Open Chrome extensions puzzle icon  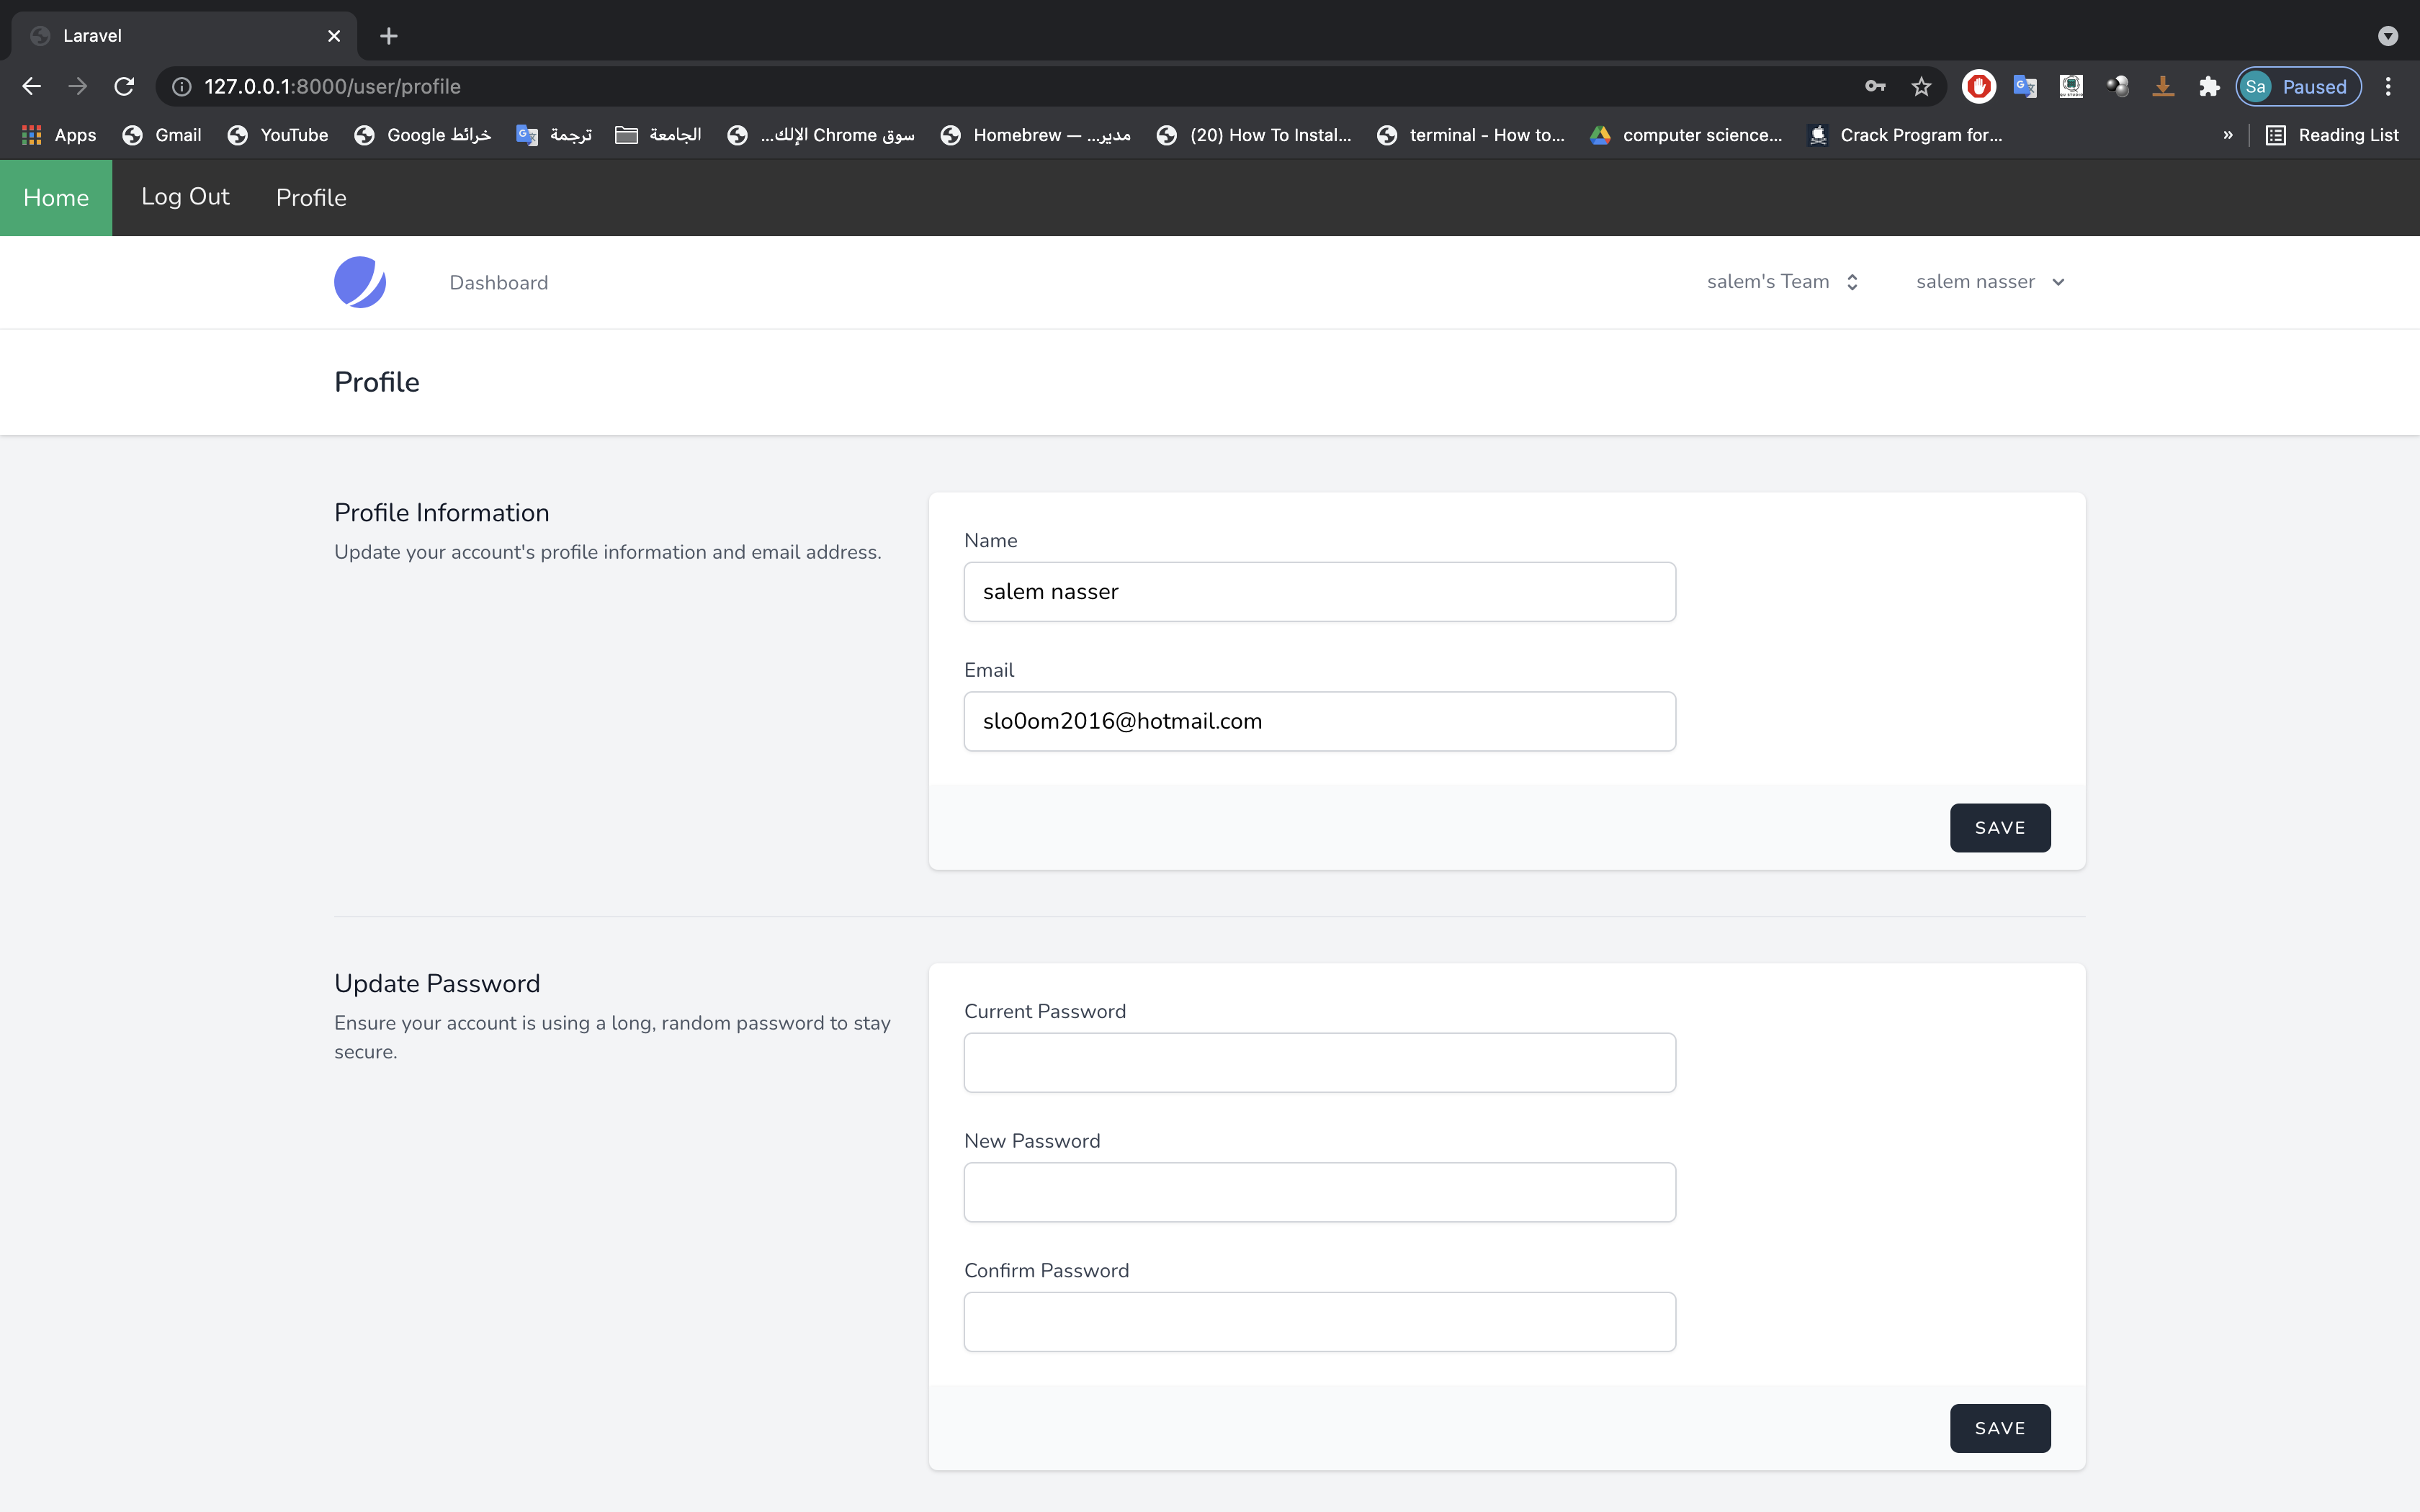click(x=2209, y=87)
